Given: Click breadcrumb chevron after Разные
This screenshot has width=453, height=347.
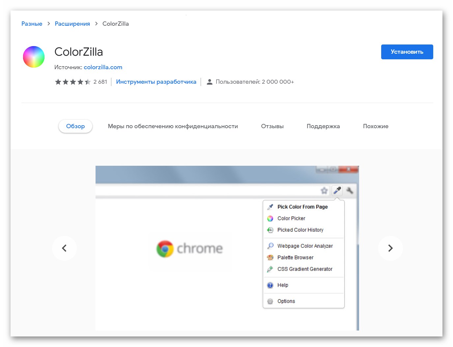Looking at the screenshot, I should click(49, 24).
